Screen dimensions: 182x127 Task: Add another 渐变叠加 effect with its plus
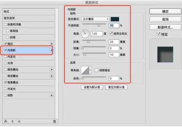[x=52, y=76]
